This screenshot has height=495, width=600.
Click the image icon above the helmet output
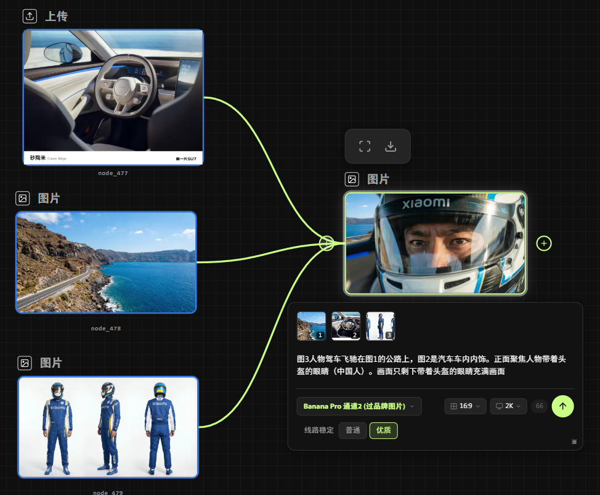point(352,179)
